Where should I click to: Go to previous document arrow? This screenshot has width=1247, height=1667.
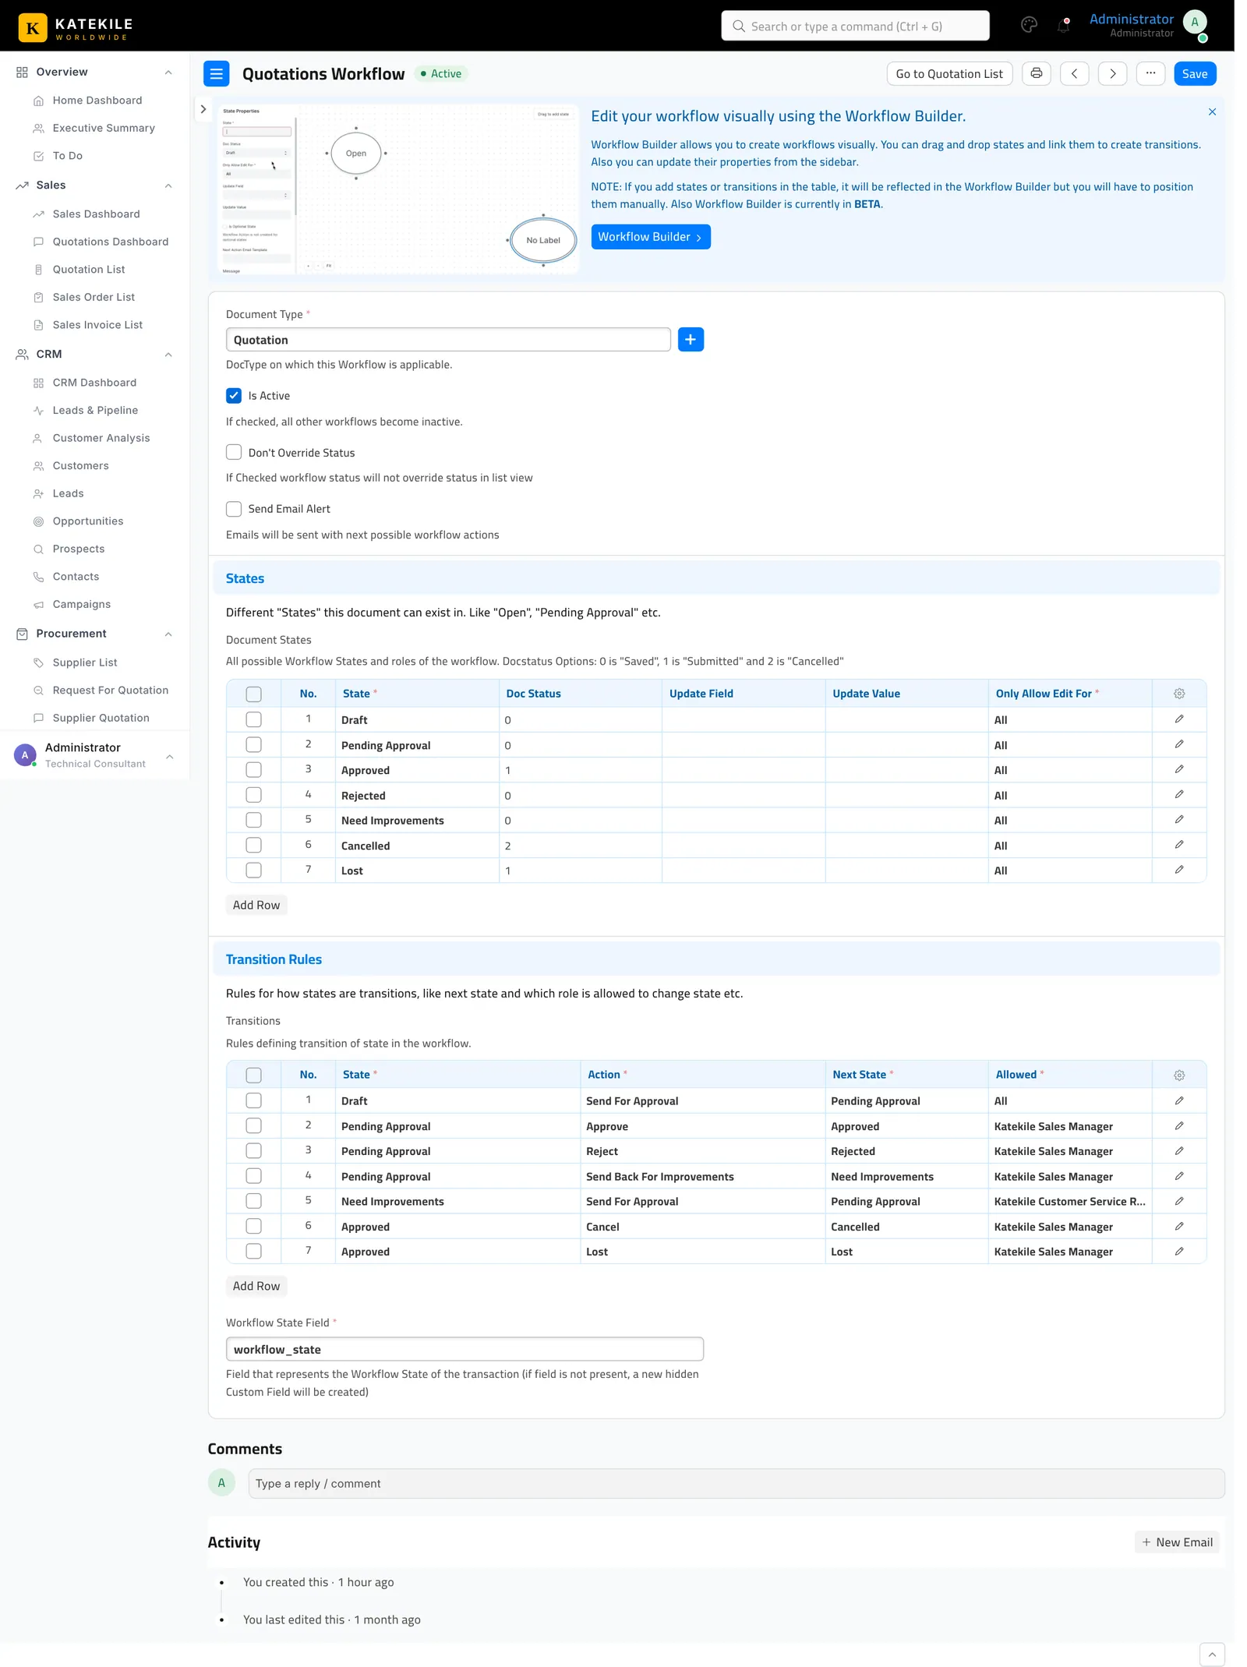(1074, 73)
